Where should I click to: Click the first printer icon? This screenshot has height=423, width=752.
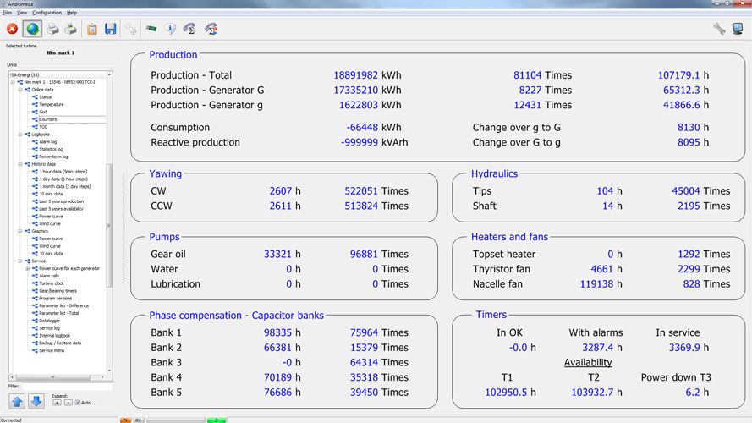[x=52, y=30]
